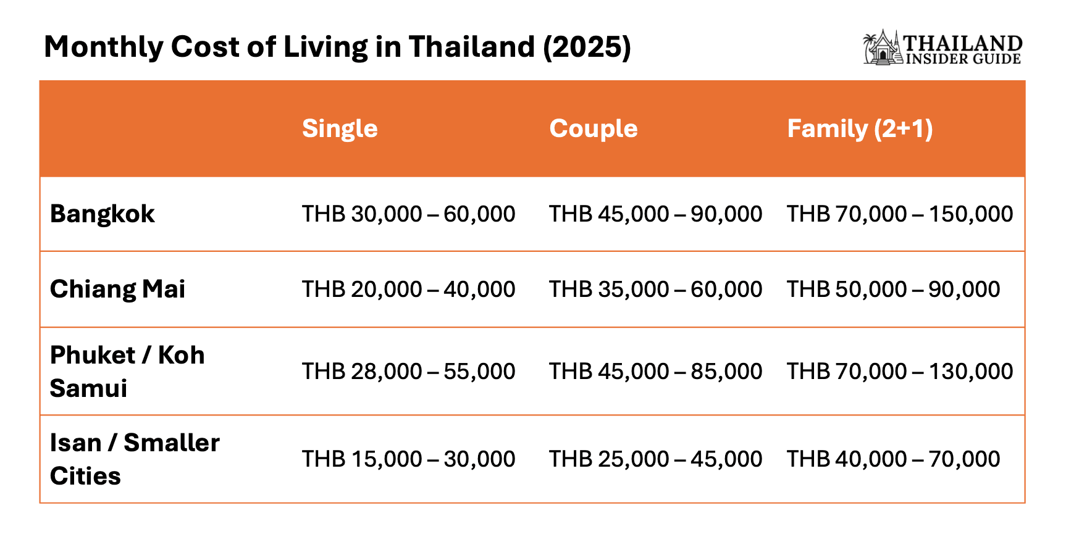The image size is (1066, 542).
Task: Click the Couple column header
Action: click(594, 128)
